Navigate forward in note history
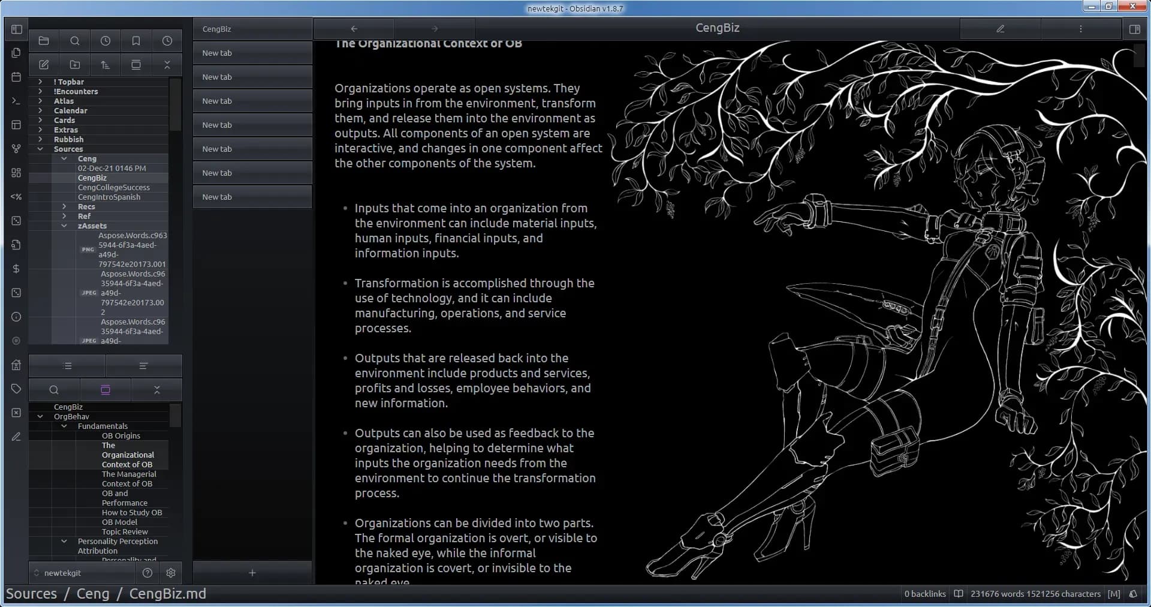 click(435, 29)
